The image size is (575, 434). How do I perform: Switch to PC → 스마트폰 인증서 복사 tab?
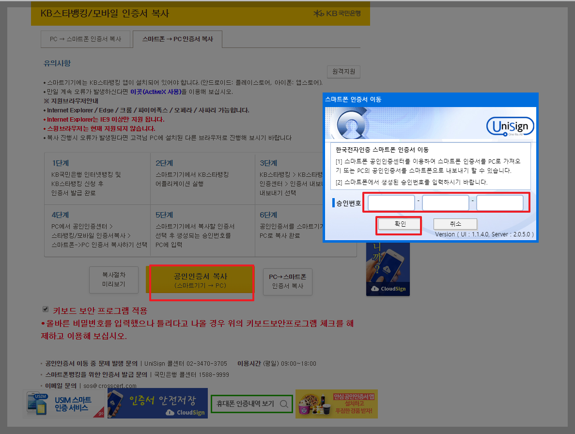(85, 39)
